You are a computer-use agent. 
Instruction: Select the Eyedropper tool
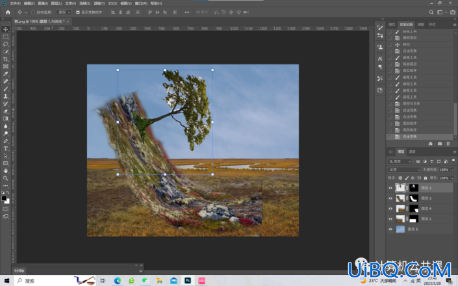coord(6,74)
